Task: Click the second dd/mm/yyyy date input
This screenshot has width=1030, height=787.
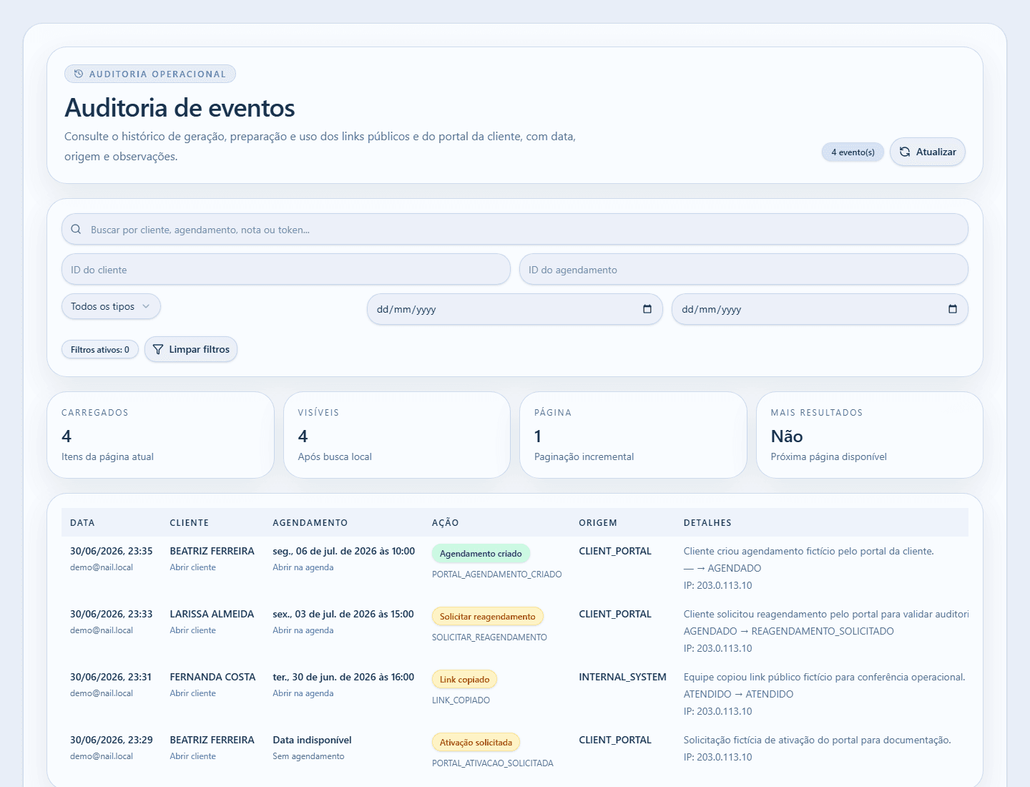Action: coord(820,309)
